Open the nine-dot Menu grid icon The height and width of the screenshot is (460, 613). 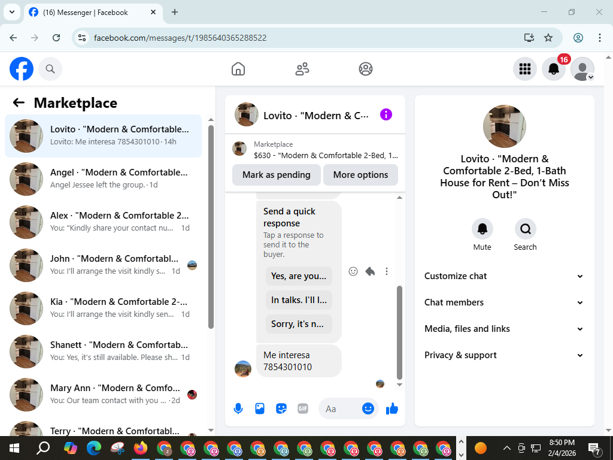[x=524, y=69]
